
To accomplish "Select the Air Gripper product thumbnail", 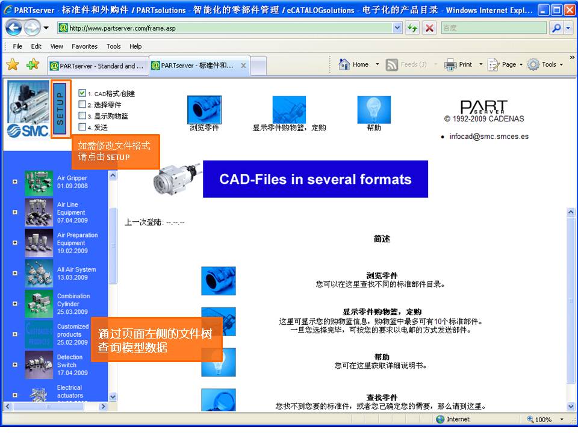I will pyautogui.click(x=39, y=183).
